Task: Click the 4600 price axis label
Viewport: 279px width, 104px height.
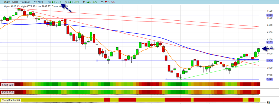Action: pyautogui.click(x=270, y=11)
